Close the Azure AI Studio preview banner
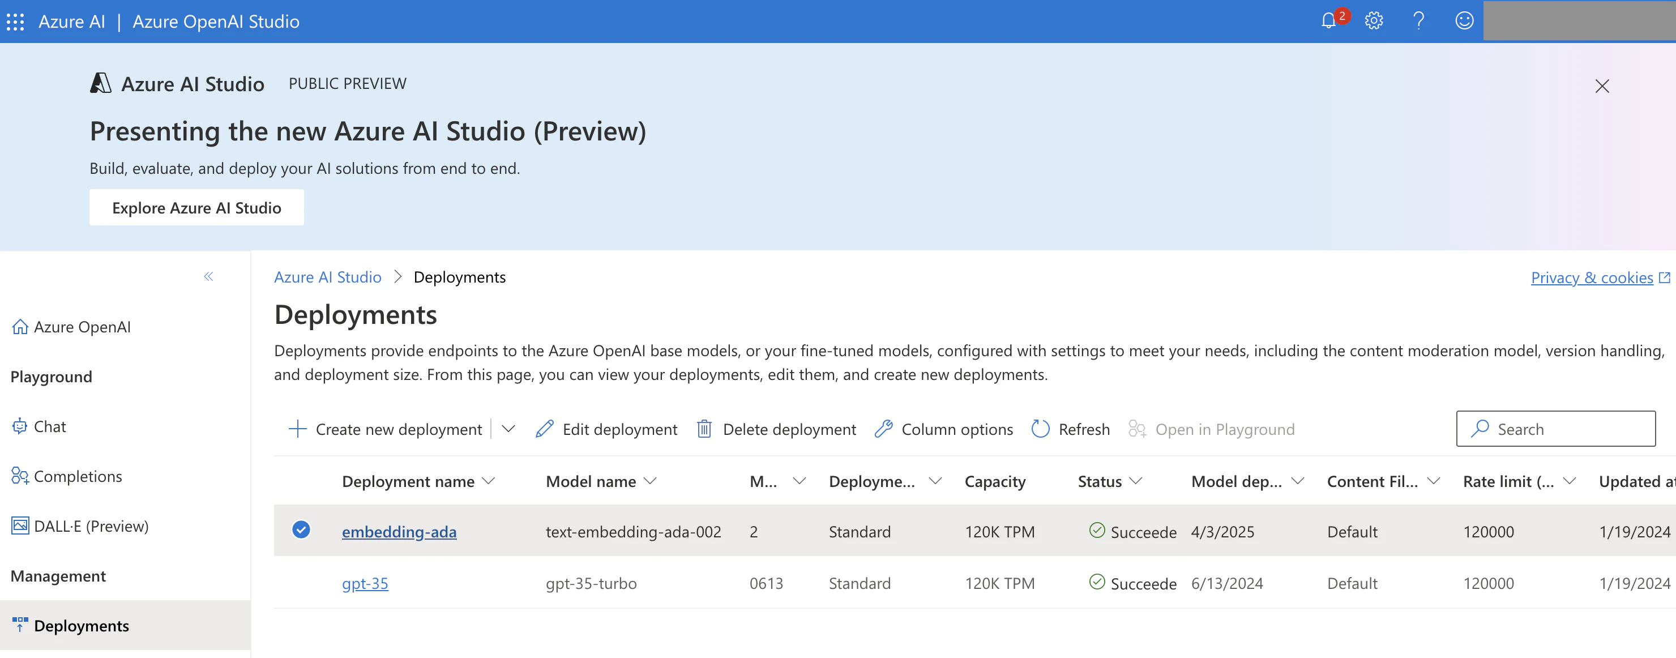Image resolution: width=1676 pixels, height=658 pixels. click(x=1602, y=86)
